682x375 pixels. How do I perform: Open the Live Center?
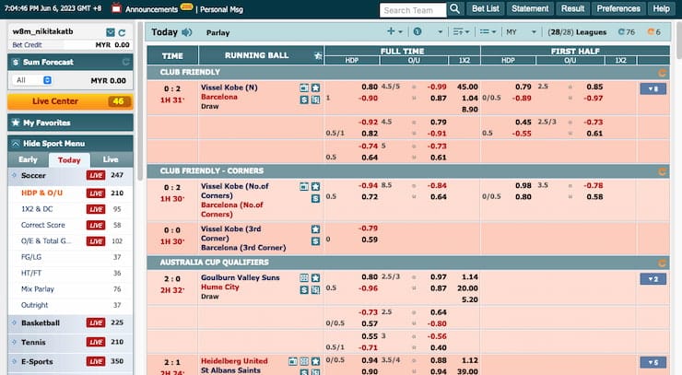[x=70, y=101]
